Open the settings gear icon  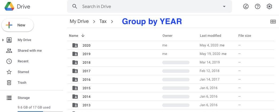[269, 7]
